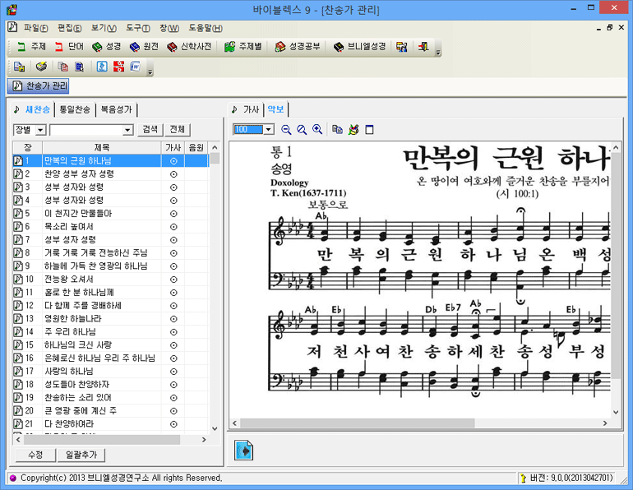
Task: Click the blue refresh icon in second toolbar
Action: point(102,67)
